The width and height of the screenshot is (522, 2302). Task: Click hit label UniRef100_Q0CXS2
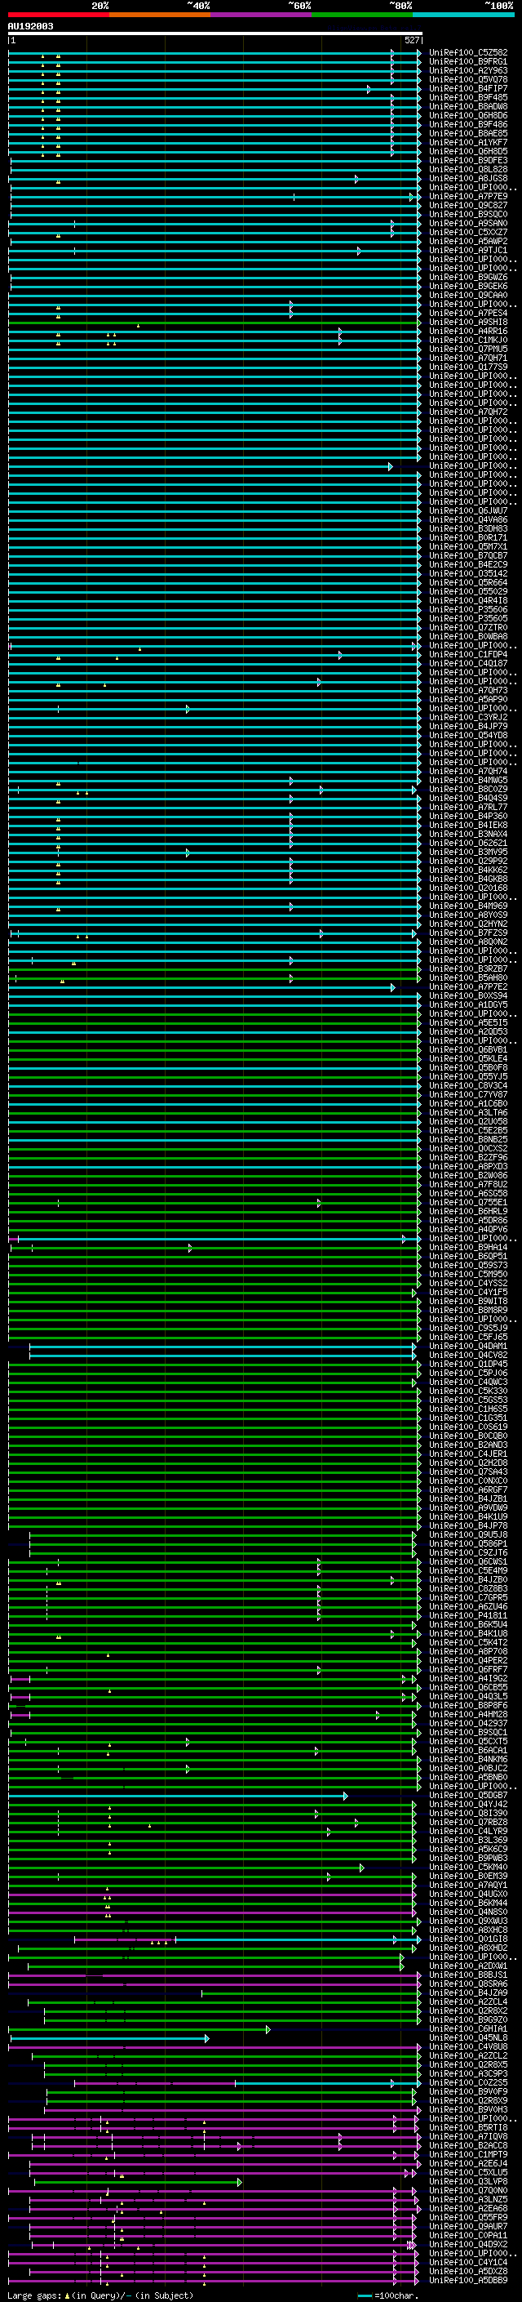pyautogui.click(x=468, y=1148)
